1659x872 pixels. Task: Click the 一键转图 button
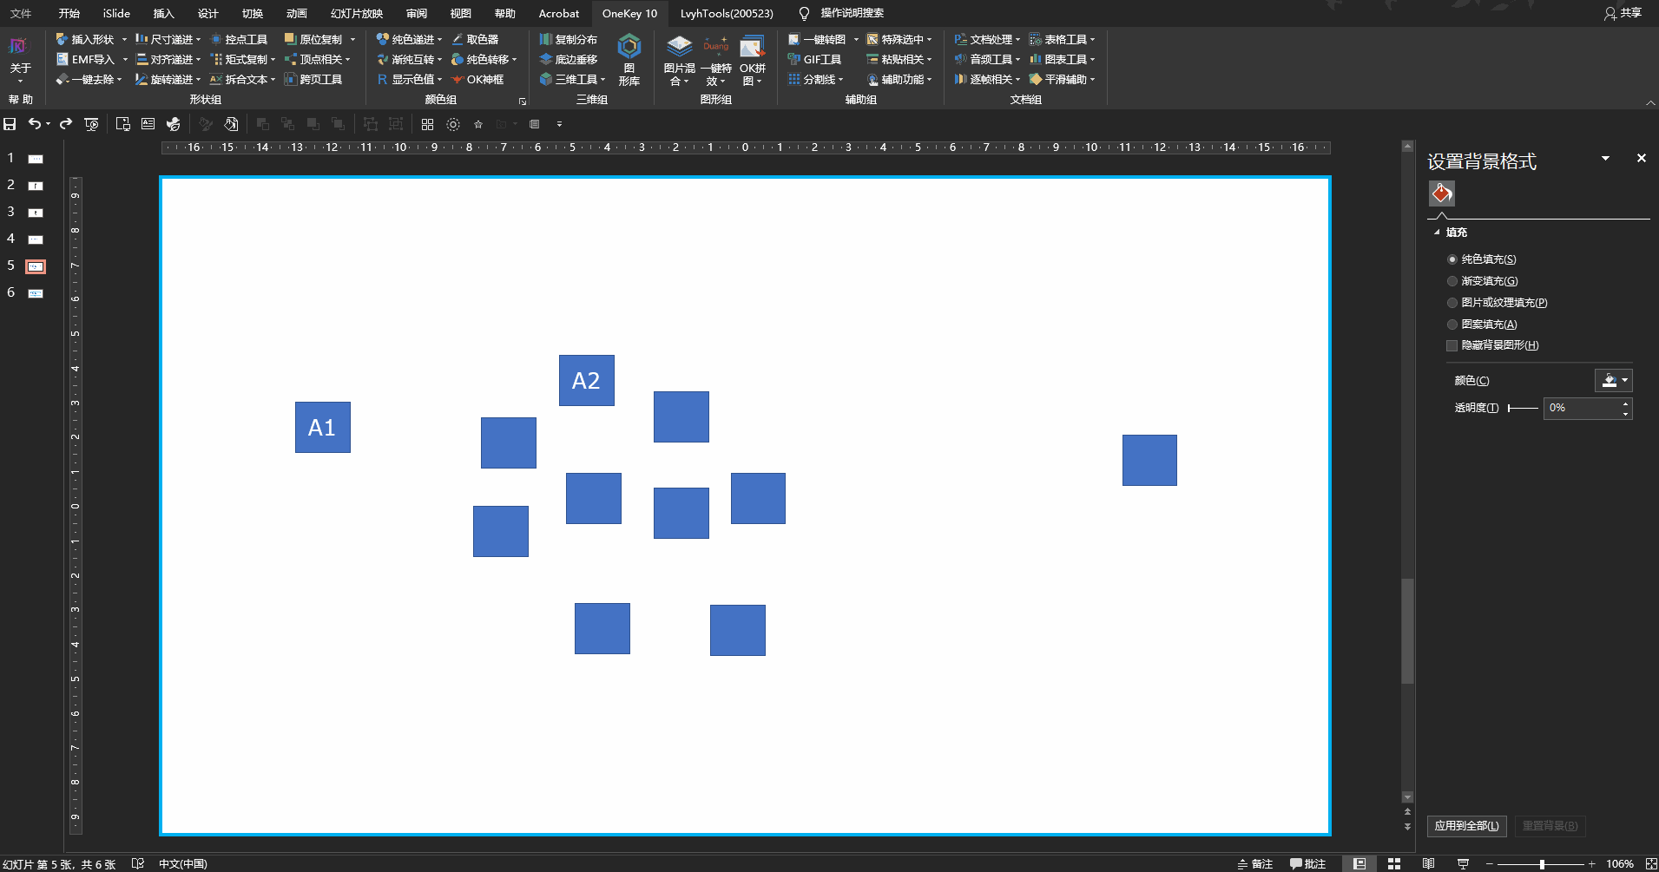click(x=817, y=40)
